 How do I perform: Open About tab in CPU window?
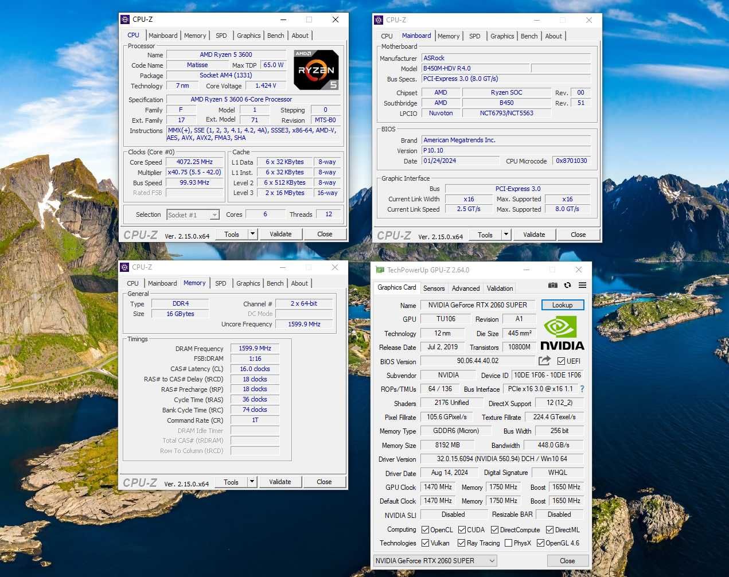click(300, 36)
